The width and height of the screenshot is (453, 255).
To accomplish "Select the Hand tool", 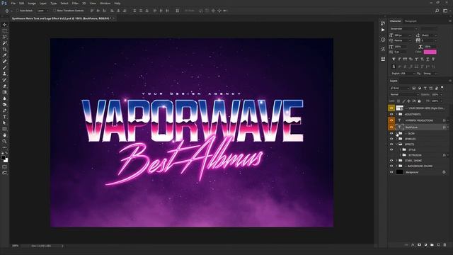I will pos(5,135).
